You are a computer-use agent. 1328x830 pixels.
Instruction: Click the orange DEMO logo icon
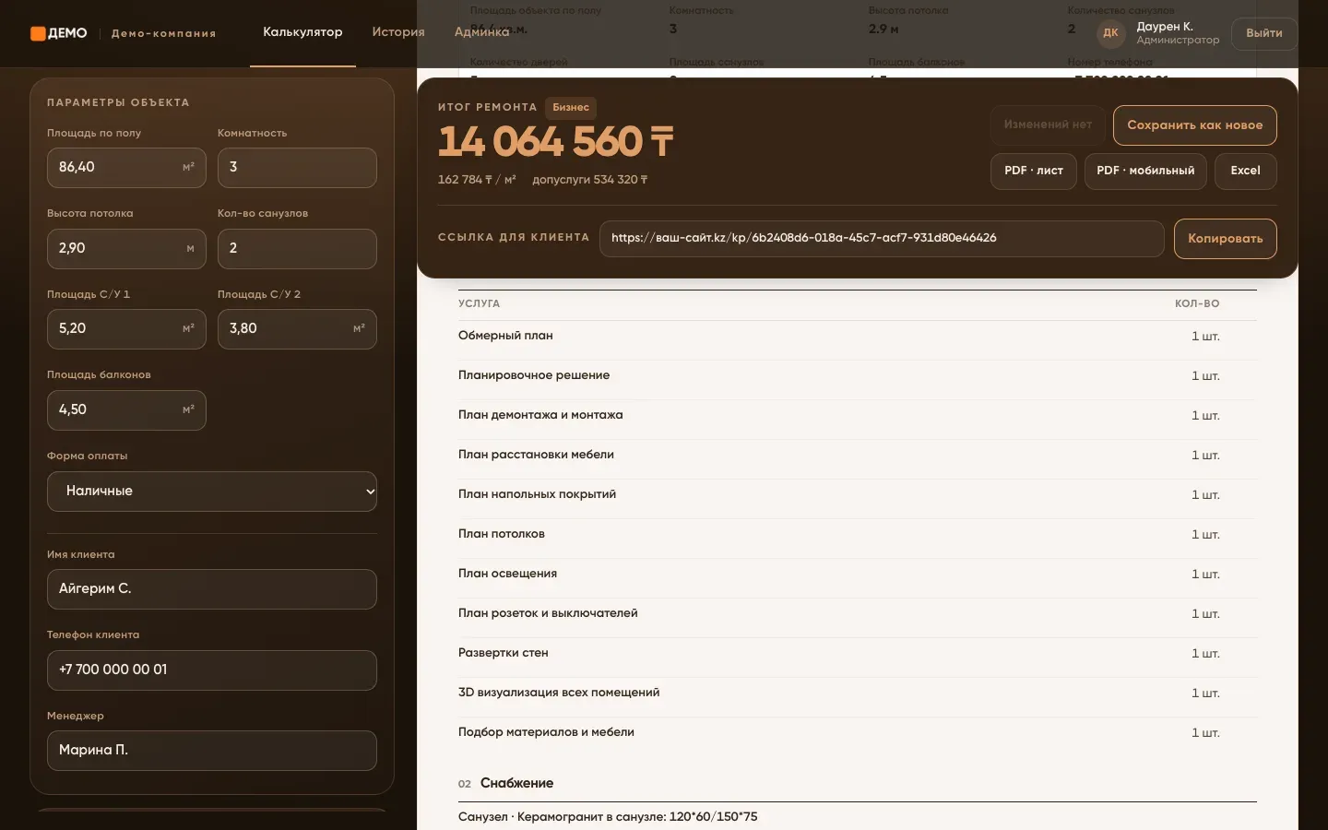click(x=38, y=33)
